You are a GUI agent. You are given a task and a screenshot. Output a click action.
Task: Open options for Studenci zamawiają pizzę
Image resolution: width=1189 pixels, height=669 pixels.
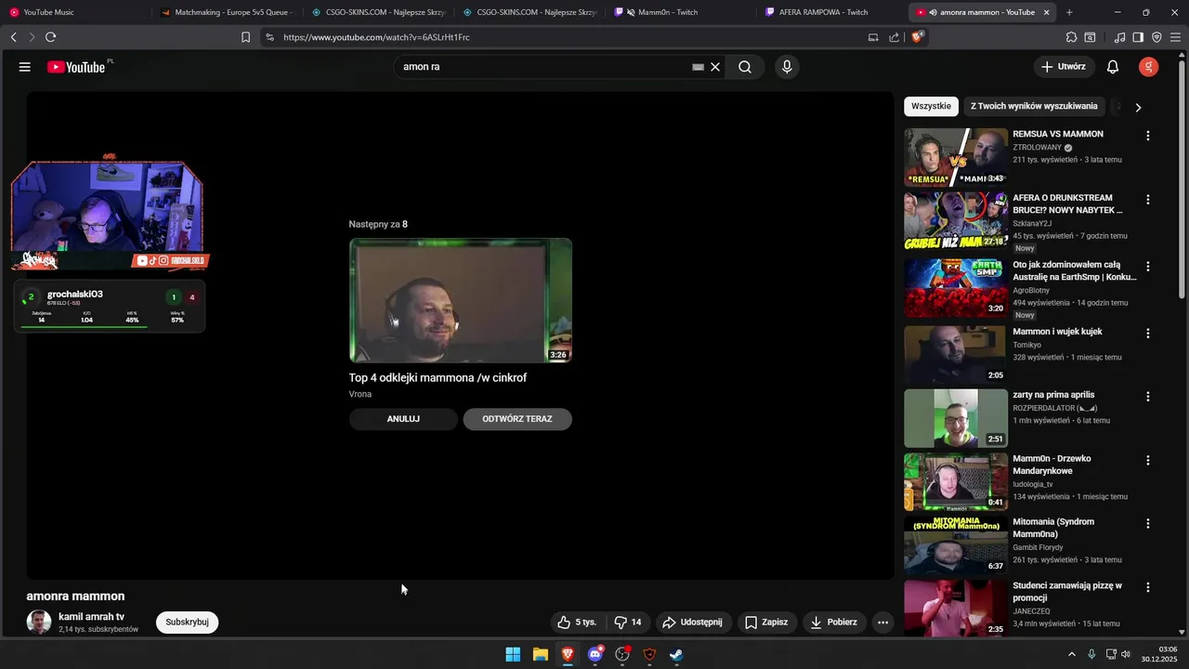coord(1147,587)
